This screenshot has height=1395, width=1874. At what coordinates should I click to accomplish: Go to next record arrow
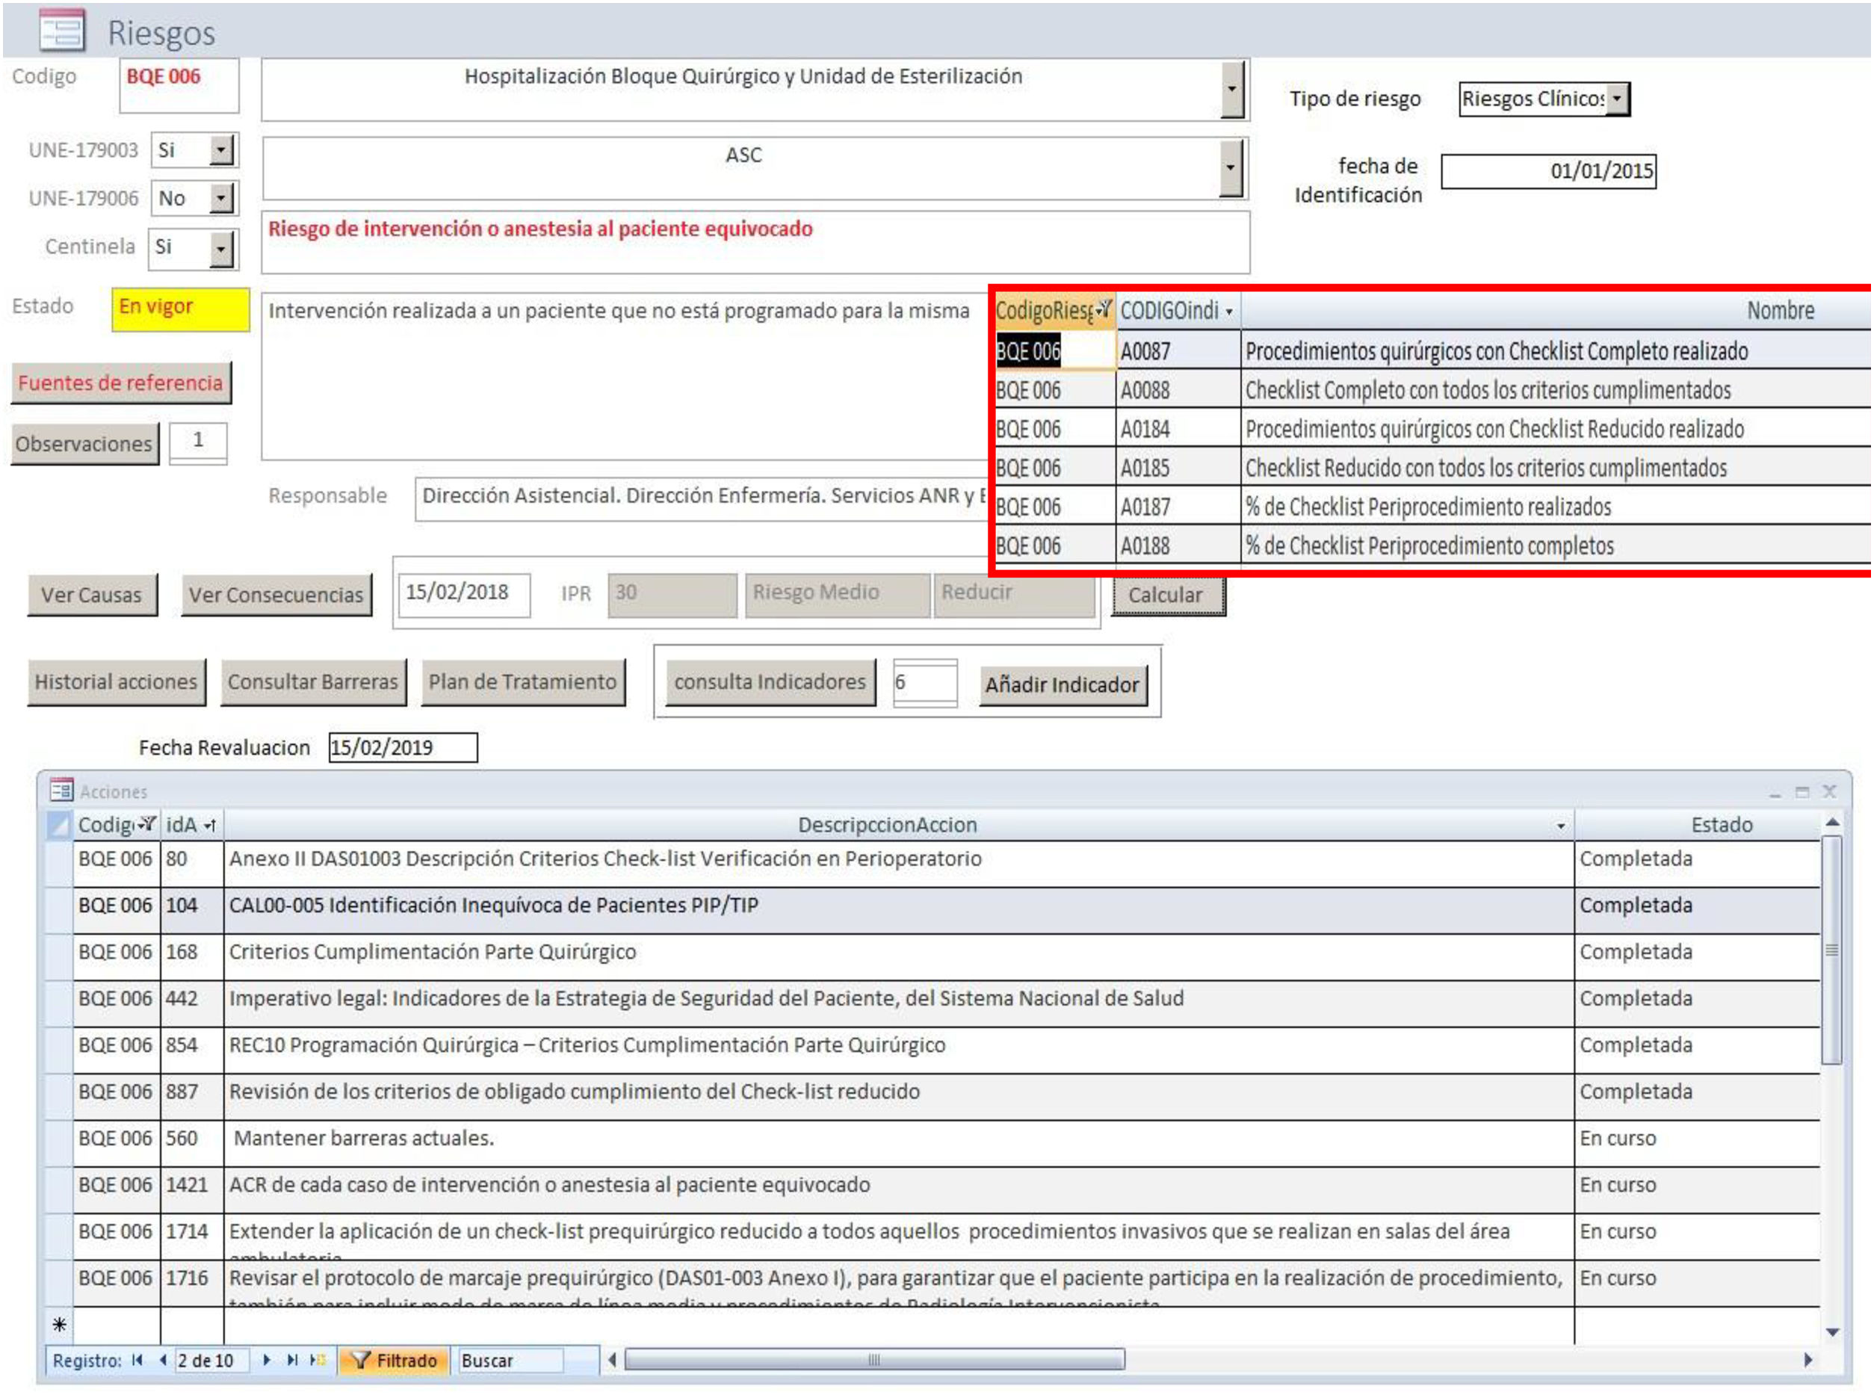[x=267, y=1360]
